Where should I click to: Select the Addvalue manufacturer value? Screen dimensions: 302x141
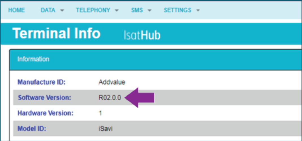[x=112, y=82]
